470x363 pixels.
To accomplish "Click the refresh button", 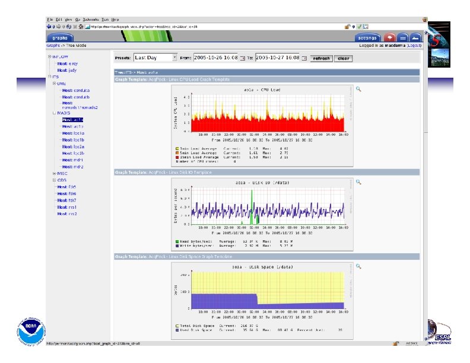I will 321,58.
